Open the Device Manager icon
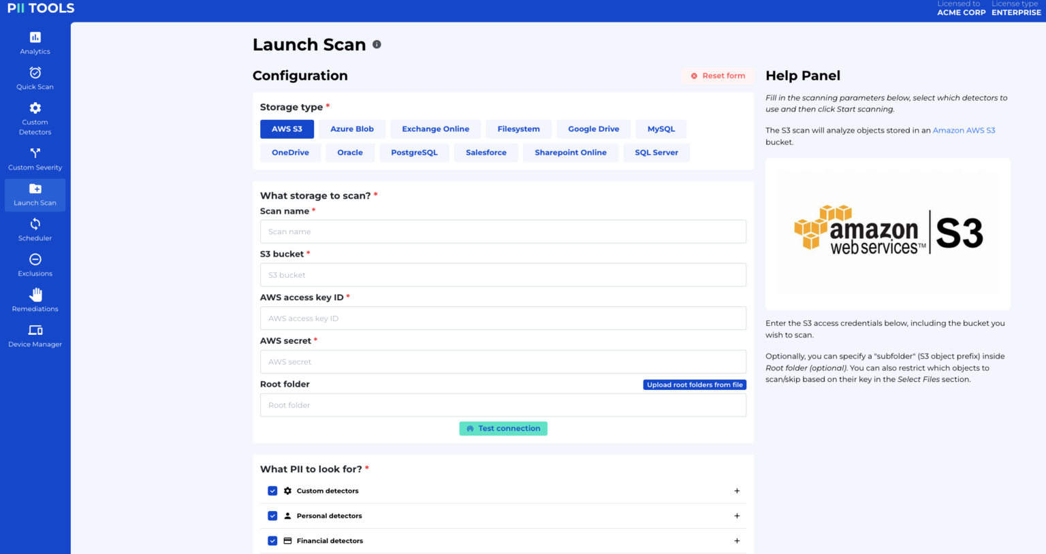Viewport: 1046px width, 554px height. point(35,330)
